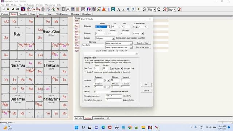Click the blue double left arrow icon

tap(128, 9)
